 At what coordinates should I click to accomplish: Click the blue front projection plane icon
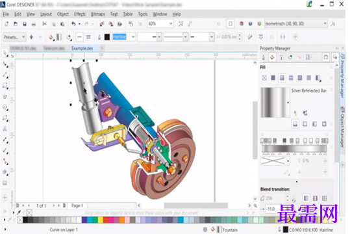[x=251, y=23]
